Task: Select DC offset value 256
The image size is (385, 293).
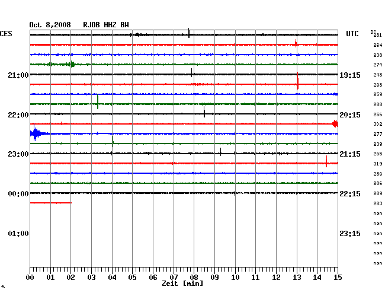Action: [x=378, y=114]
